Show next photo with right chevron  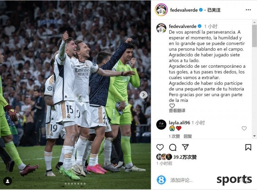click(144, 95)
